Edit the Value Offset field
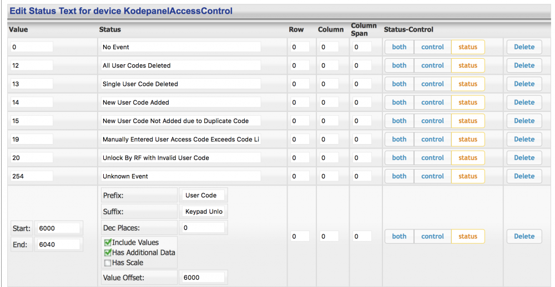555x287 pixels. [203, 278]
